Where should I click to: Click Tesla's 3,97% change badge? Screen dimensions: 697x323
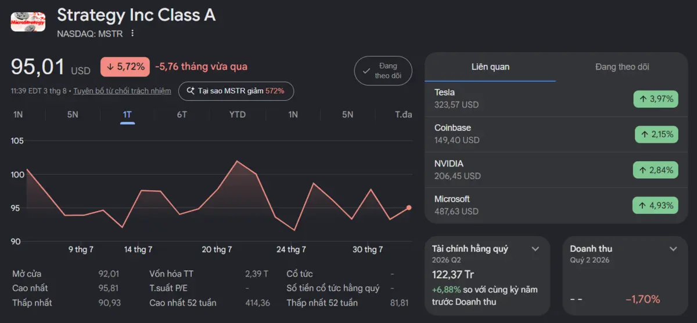656,99
